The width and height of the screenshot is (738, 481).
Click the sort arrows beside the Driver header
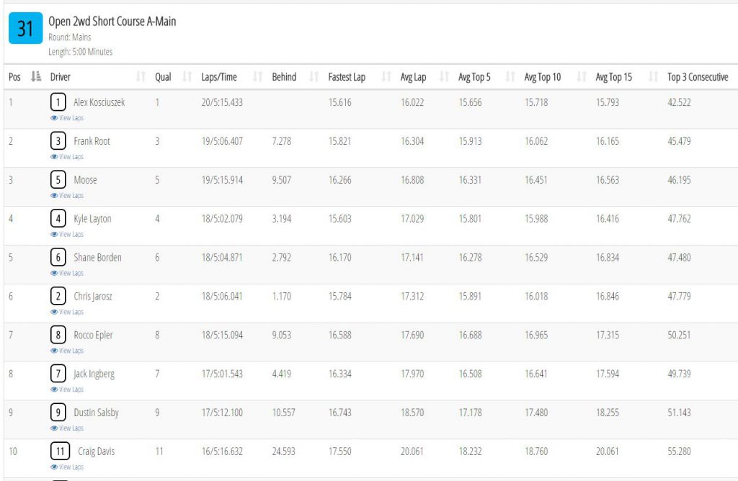(x=141, y=76)
